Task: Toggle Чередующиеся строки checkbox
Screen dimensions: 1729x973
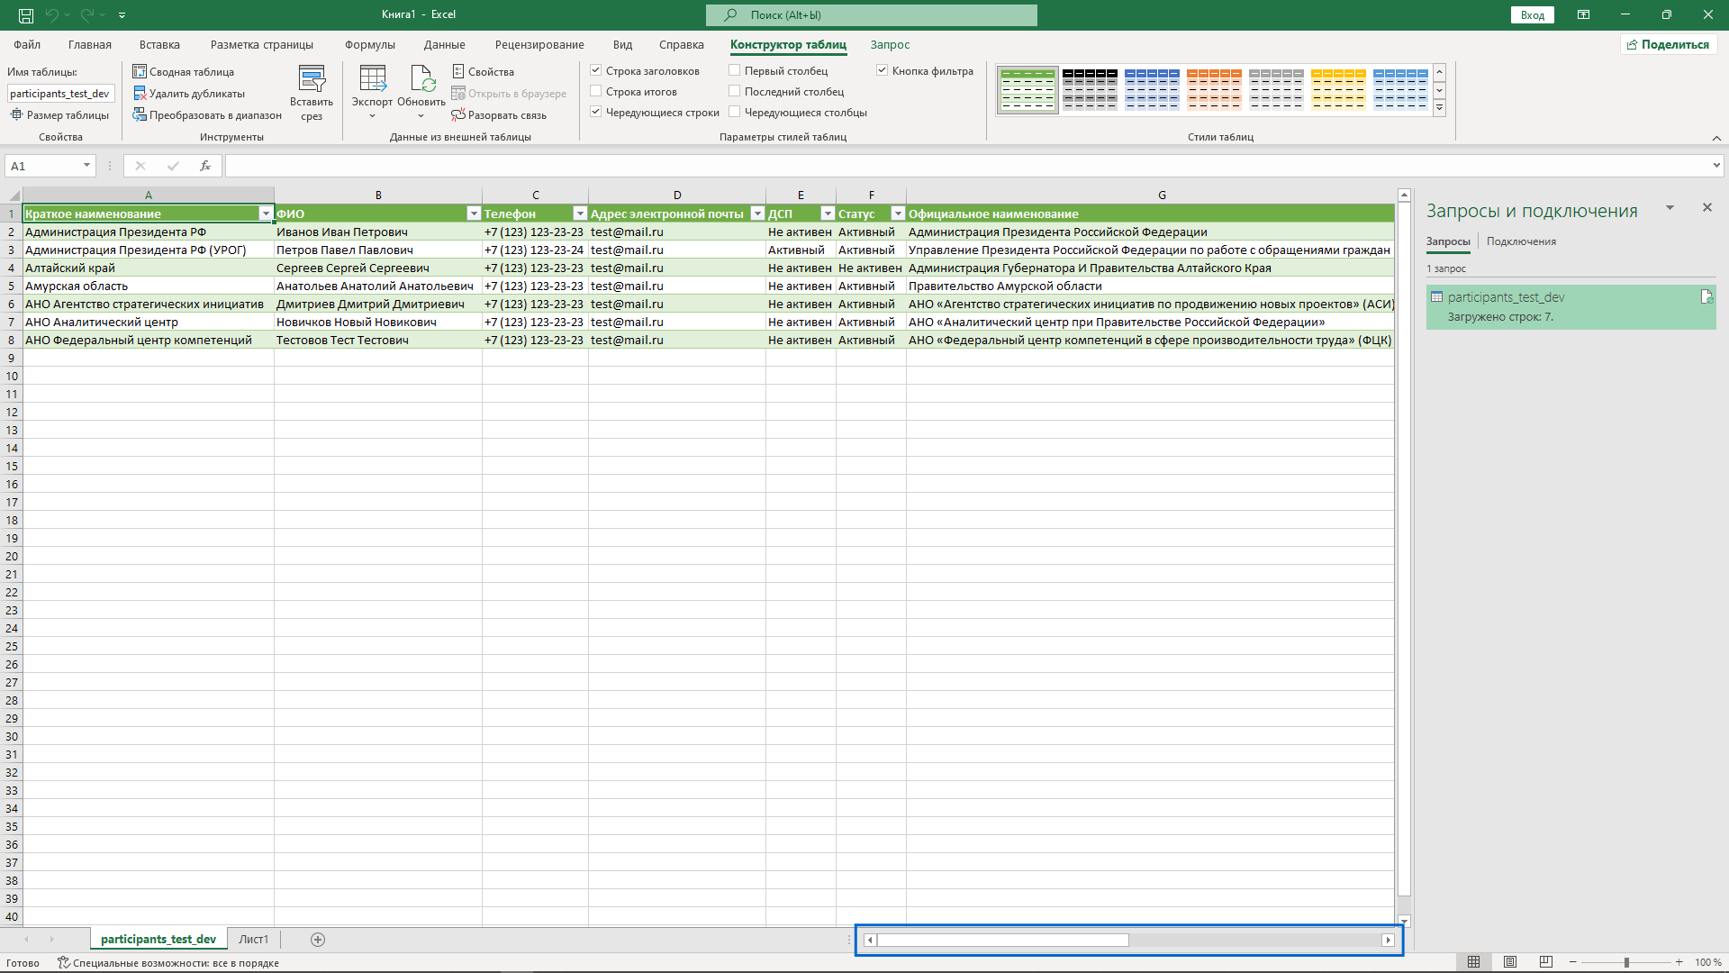Action: click(x=595, y=112)
